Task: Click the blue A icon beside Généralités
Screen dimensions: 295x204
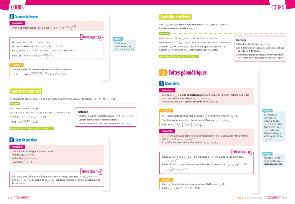Action: (x=161, y=84)
